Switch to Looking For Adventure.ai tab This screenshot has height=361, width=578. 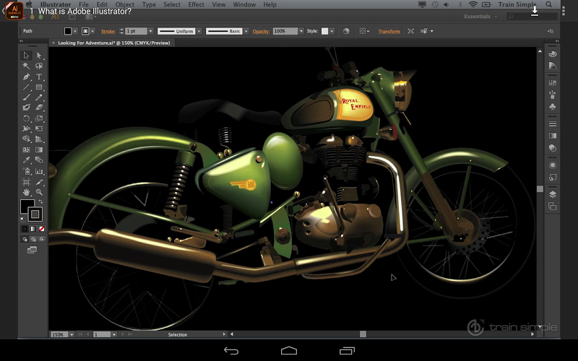point(110,43)
